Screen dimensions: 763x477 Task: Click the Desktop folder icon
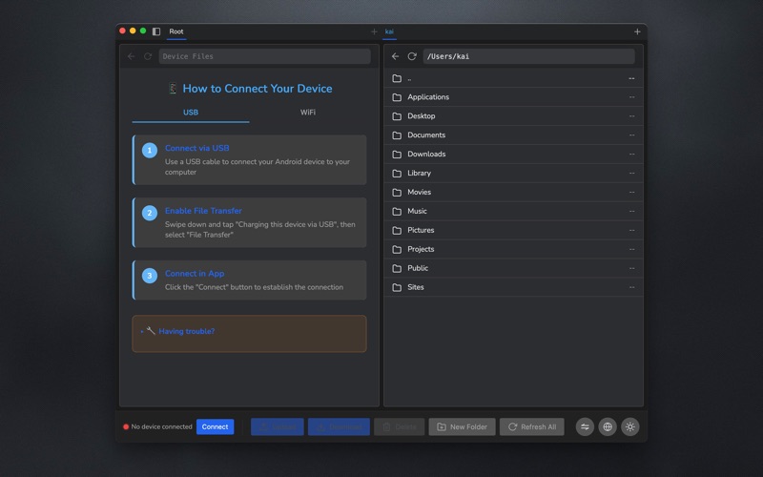[397, 116]
